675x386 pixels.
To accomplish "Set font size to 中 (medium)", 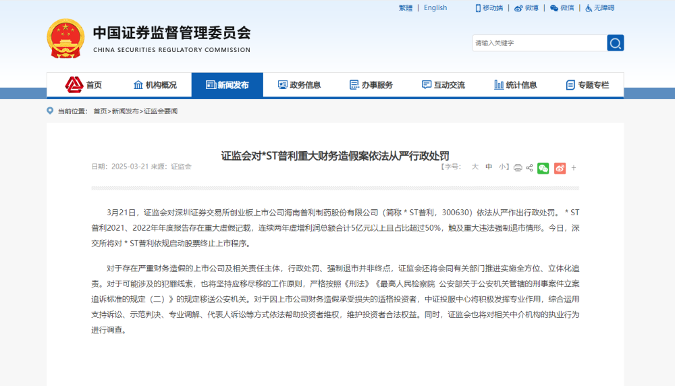I will click(489, 167).
